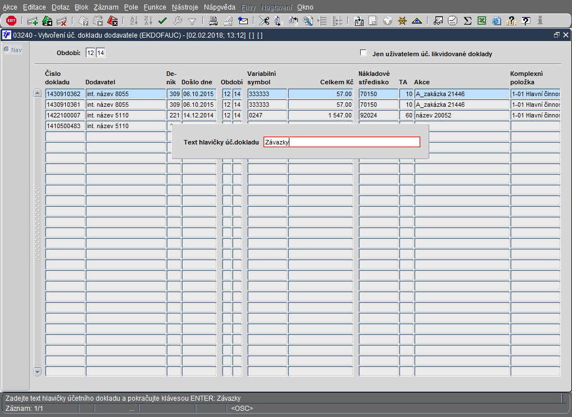Screen dimensions: 572x417
Task: Click the green checkmark save icon
Action: coord(162,21)
